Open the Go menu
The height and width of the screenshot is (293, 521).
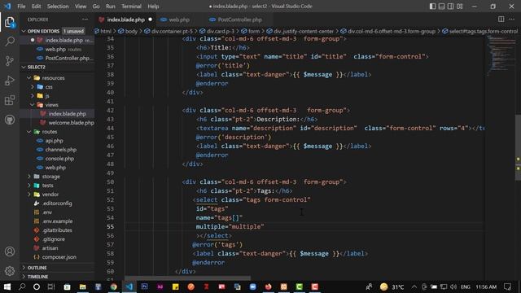tap(96, 7)
